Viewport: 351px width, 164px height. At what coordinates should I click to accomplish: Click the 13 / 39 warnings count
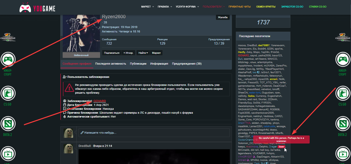coord(219,43)
